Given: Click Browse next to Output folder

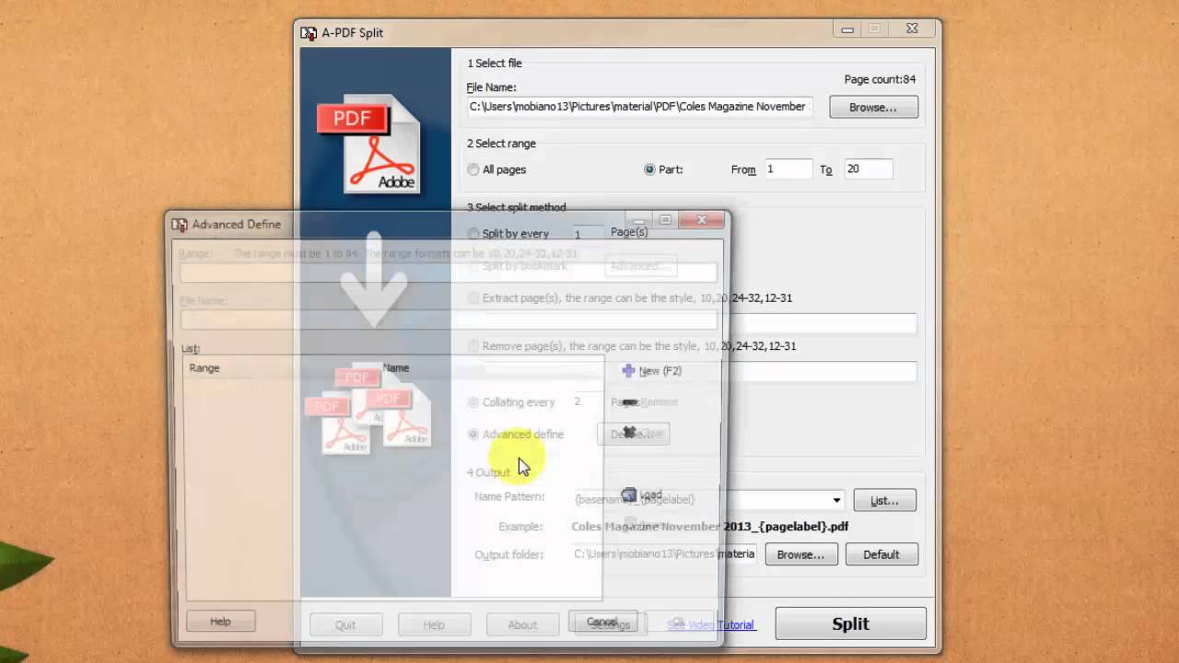Looking at the screenshot, I should [x=800, y=554].
